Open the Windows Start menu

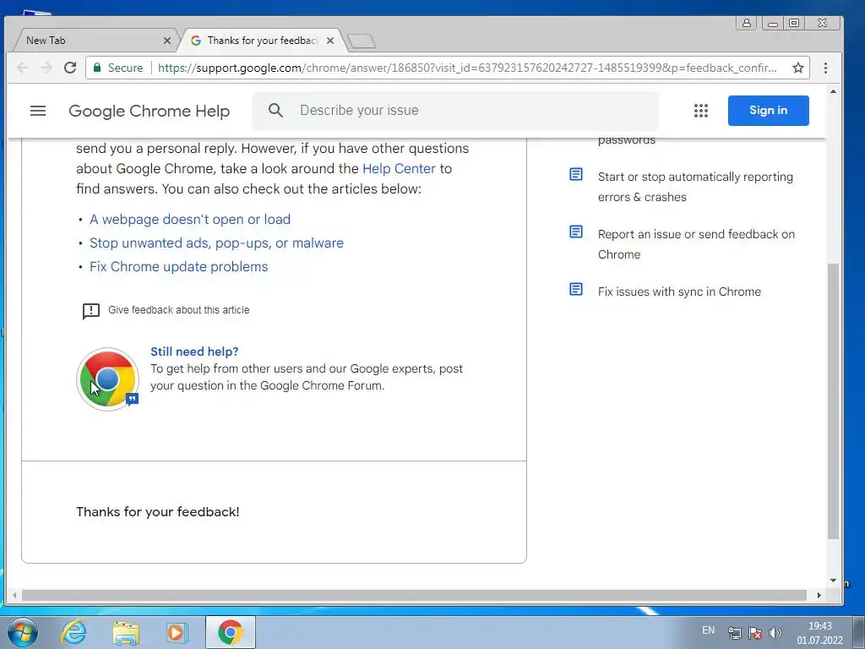pyautogui.click(x=23, y=632)
